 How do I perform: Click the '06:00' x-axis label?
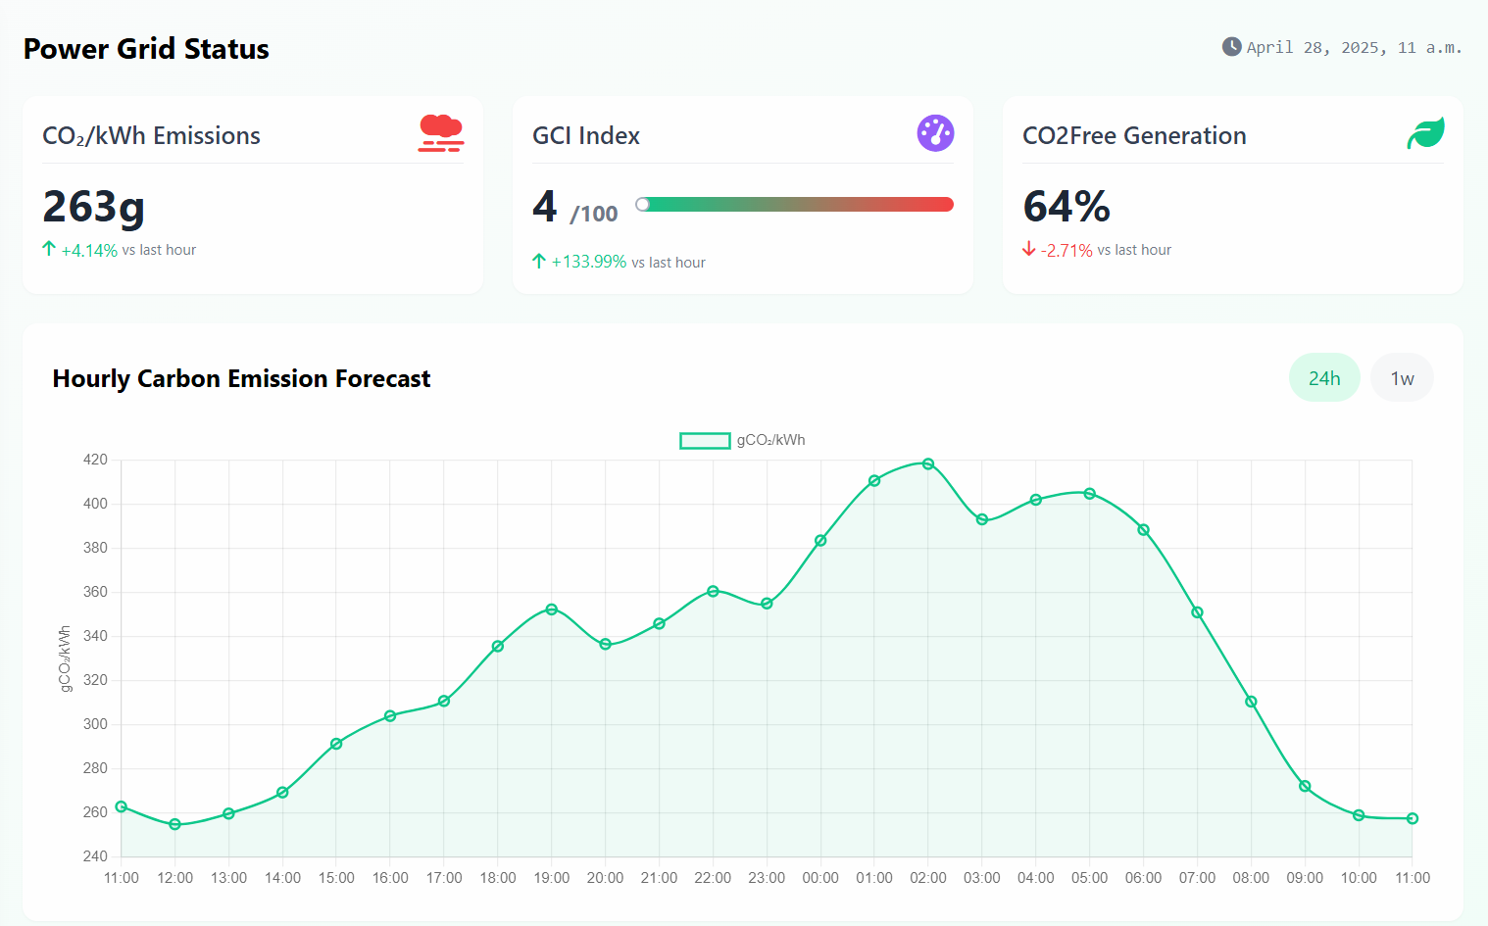[x=1143, y=878]
